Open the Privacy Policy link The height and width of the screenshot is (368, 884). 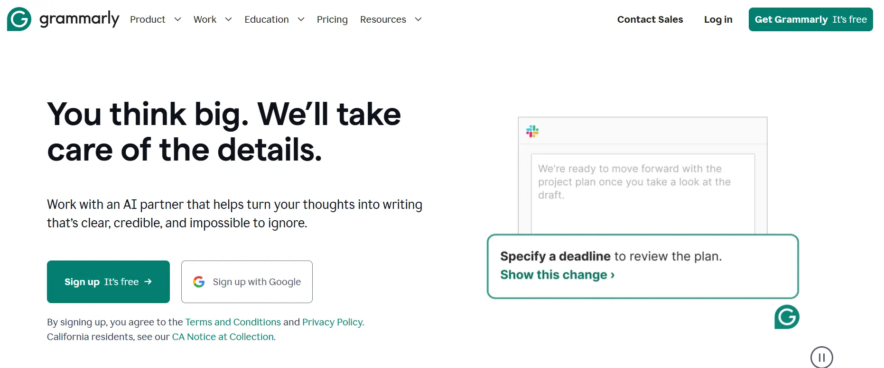click(332, 322)
